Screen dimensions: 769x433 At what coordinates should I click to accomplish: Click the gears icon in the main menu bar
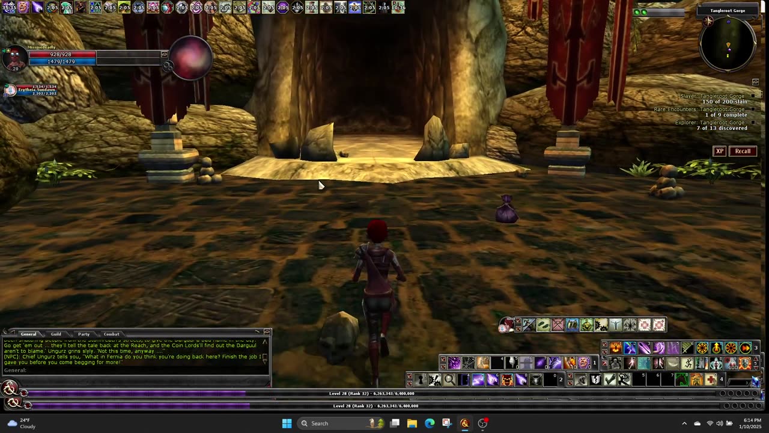point(601,325)
